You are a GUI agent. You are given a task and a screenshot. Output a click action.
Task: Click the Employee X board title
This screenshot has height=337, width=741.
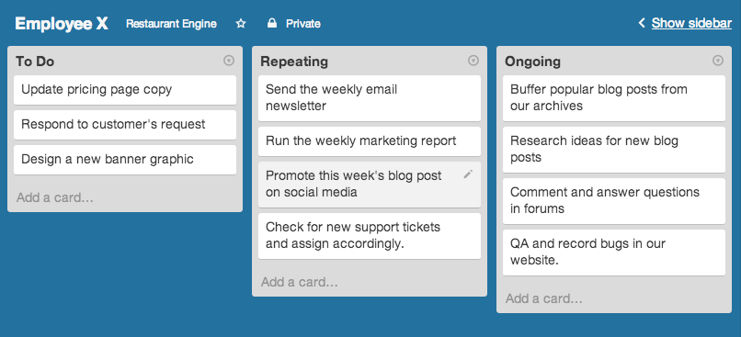tap(62, 24)
